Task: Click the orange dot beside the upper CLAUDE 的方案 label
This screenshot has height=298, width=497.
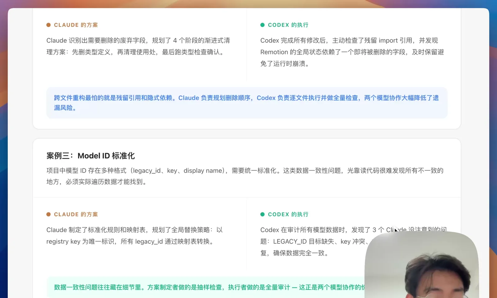Action: (x=48, y=25)
